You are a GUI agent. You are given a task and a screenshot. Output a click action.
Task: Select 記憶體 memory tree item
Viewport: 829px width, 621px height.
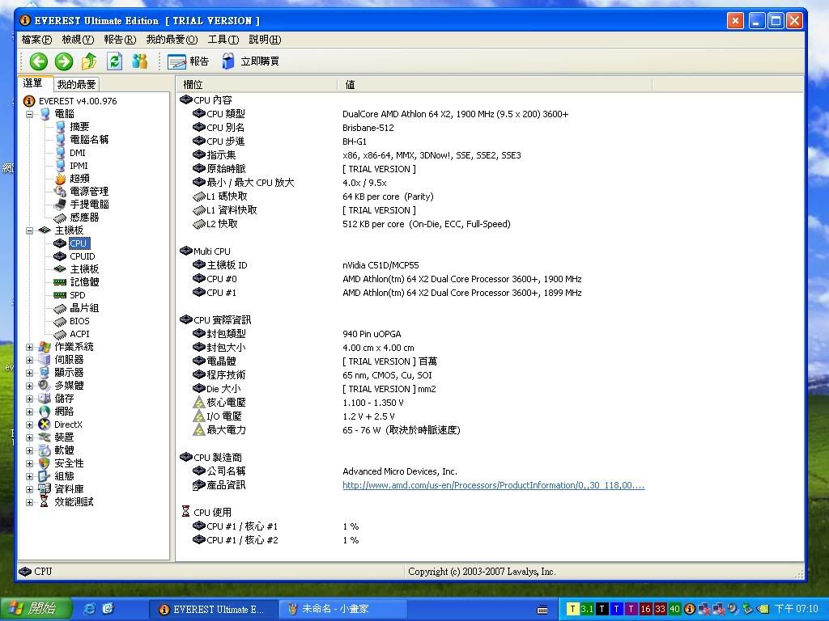(x=84, y=282)
